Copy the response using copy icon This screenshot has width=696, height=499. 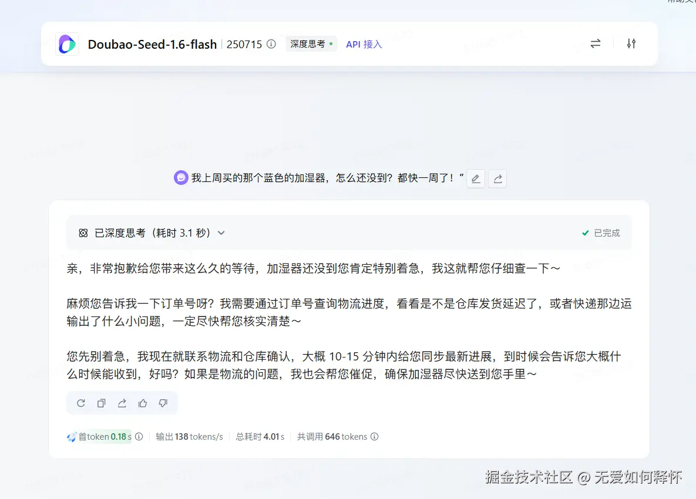(101, 403)
